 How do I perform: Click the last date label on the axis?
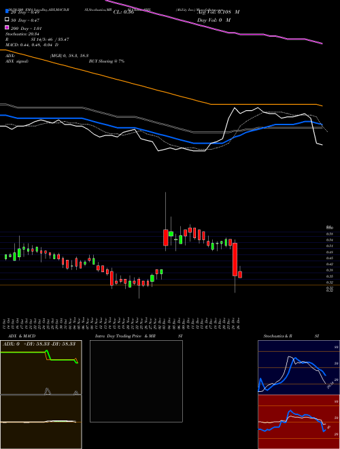[x=238, y=324]
